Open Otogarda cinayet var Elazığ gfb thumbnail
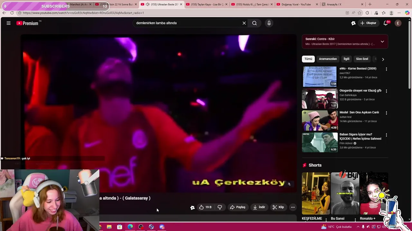The height and width of the screenshot is (231, 412). tap(319, 99)
